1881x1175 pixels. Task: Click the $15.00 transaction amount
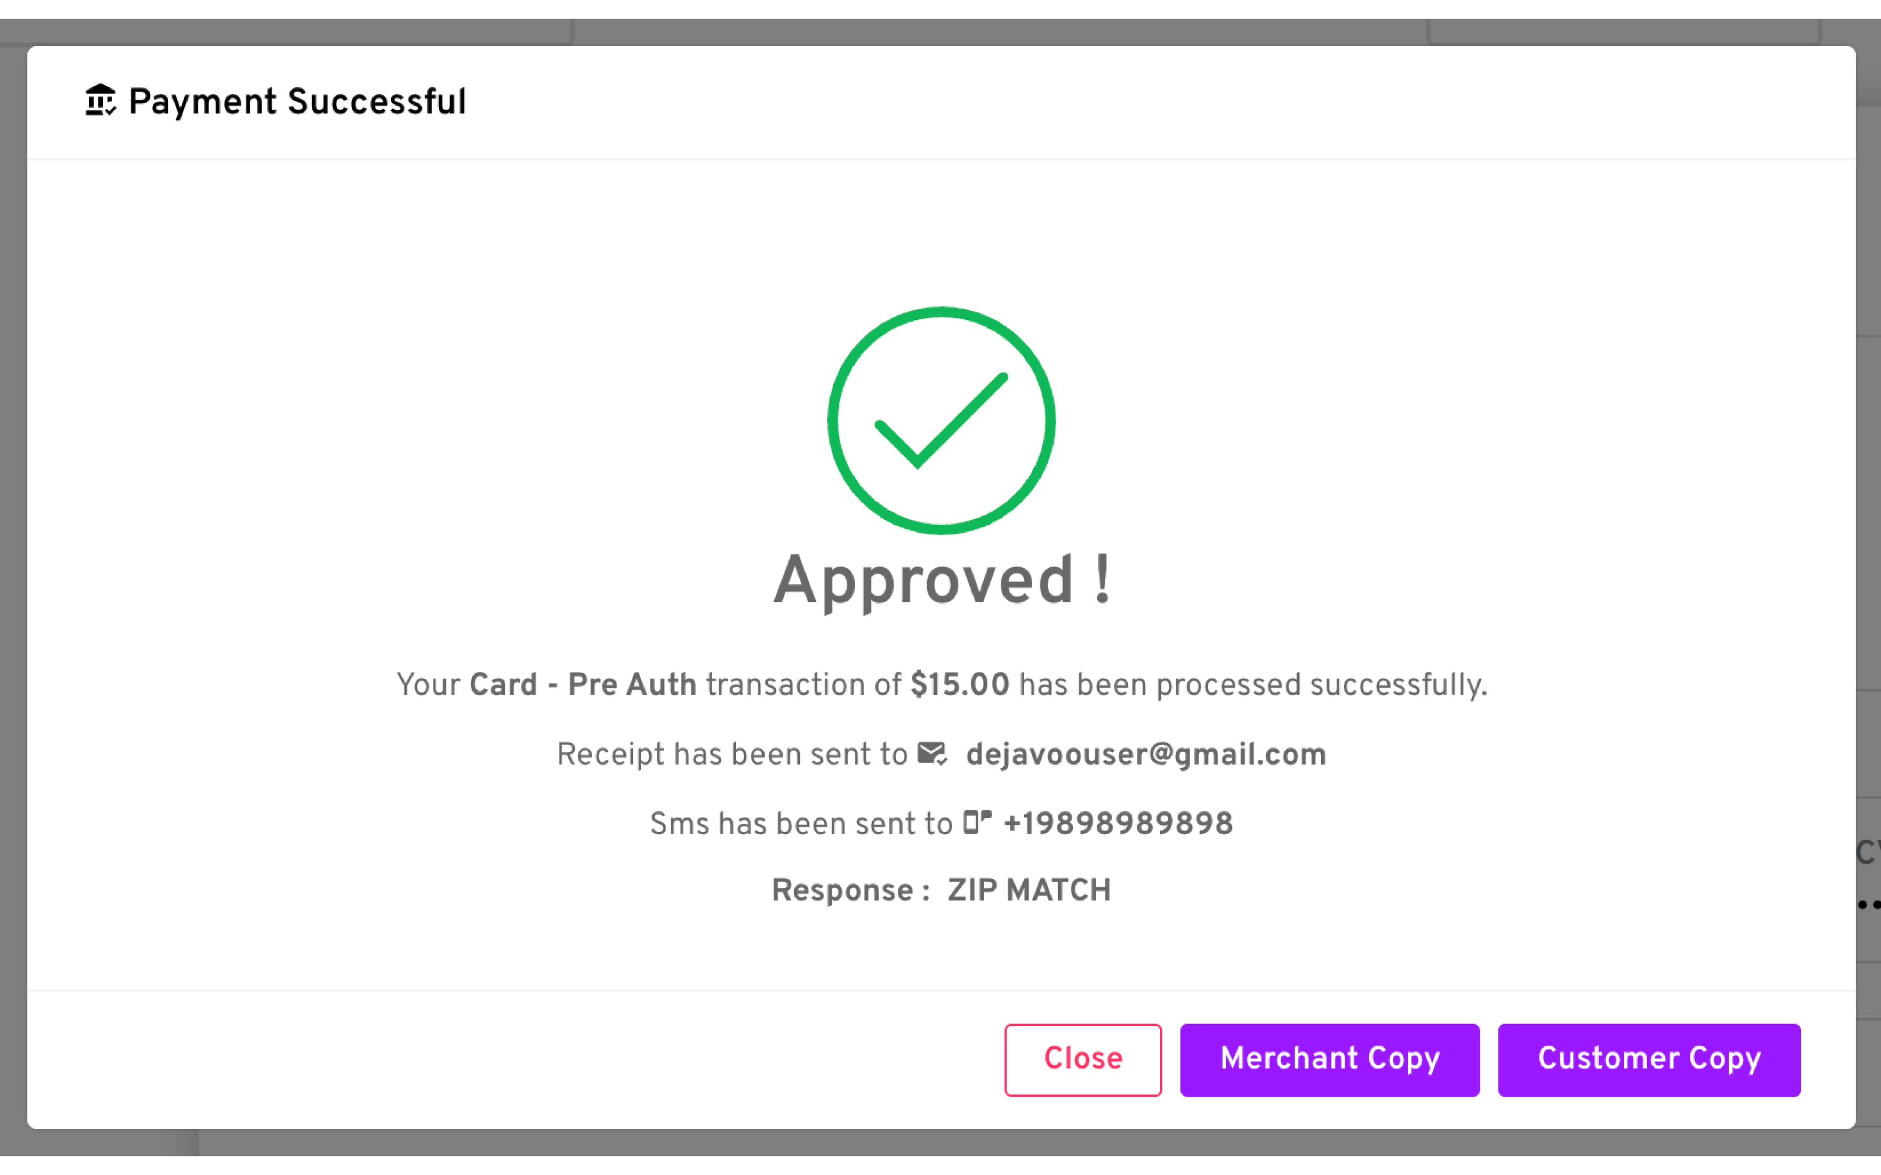pos(960,684)
